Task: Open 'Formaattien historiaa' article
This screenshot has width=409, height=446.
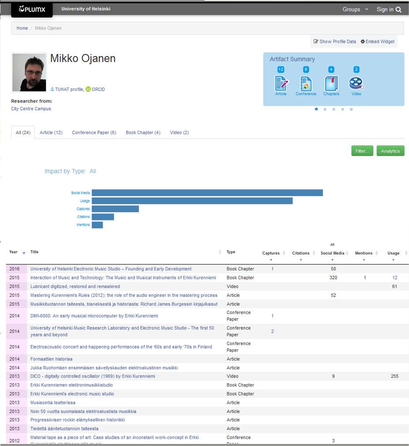Action: tap(51, 359)
